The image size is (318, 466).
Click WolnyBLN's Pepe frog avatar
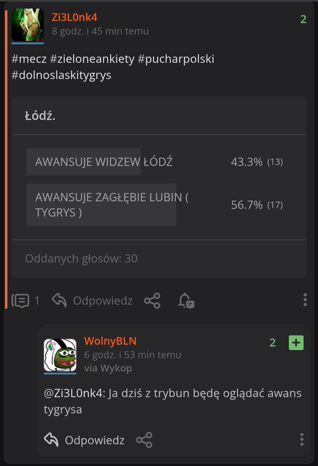coord(60,355)
